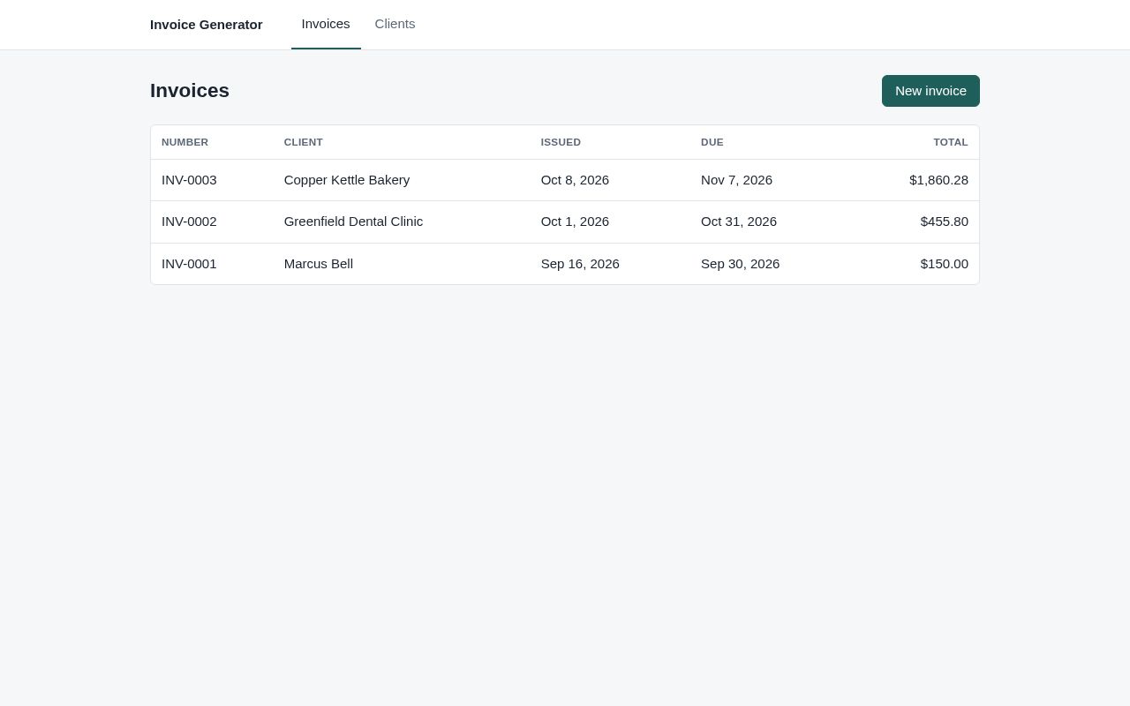Click due date Nov 7, 2026
Image resolution: width=1130 pixels, height=706 pixels.
[x=736, y=180]
